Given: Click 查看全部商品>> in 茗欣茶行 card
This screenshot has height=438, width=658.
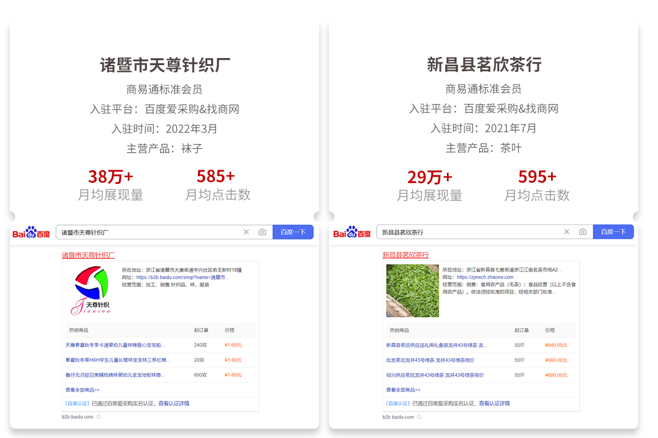Looking at the screenshot, I should [x=403, y=390].
